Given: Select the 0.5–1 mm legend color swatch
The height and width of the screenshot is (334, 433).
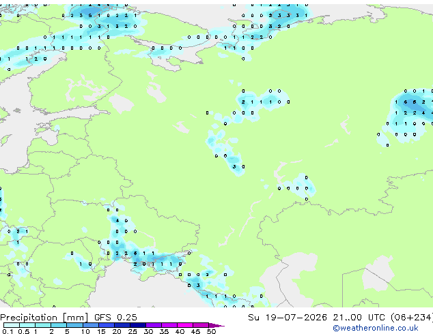Looking at the screenshot, I should [27, 325].
